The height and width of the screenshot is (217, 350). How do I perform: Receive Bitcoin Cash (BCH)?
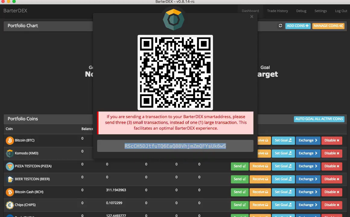[260, 192]
